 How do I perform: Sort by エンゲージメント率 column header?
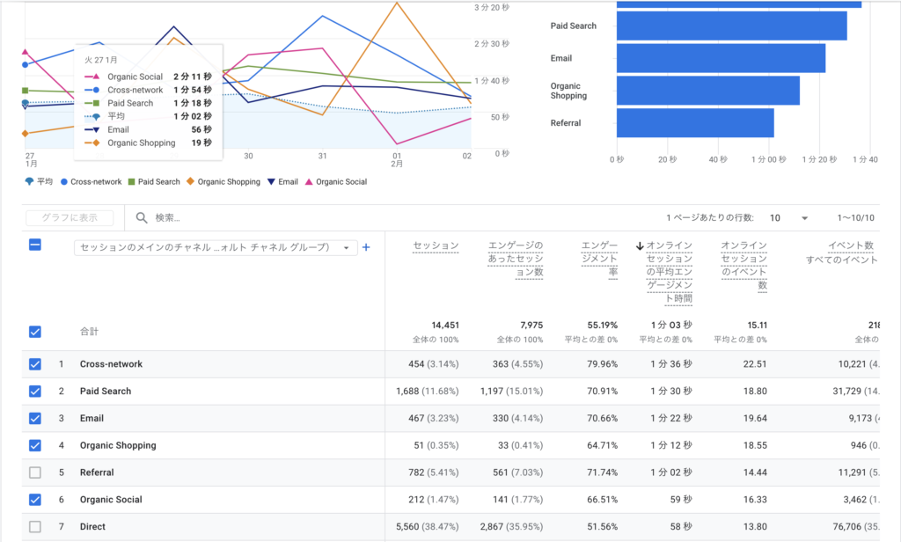tap(600, 259)
